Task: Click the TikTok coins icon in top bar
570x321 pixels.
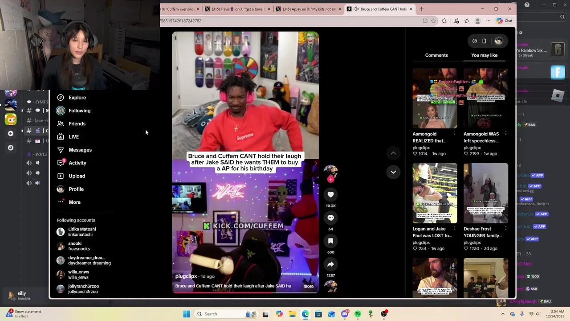Action: click(x=475, y=41)
